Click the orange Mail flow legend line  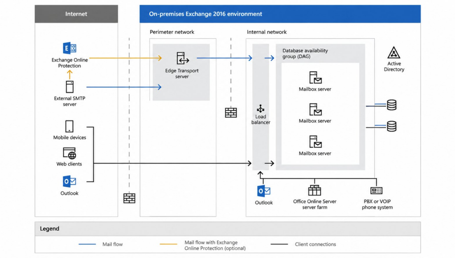(x=168, y=244)
